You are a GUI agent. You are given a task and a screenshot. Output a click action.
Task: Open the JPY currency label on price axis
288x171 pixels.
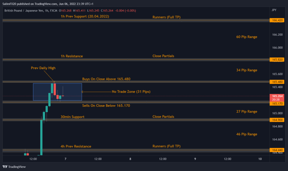point(274,10)
